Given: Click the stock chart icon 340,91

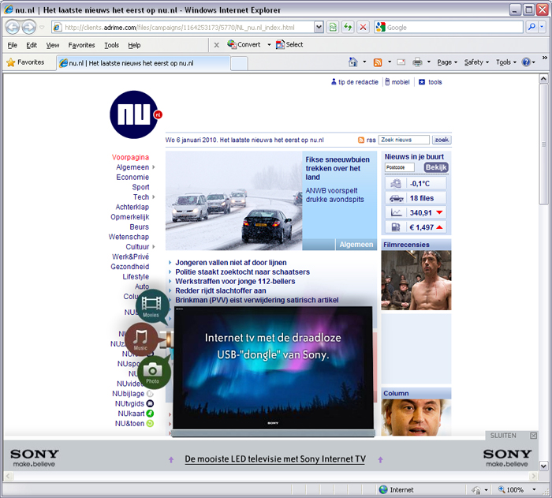Looking at the screenshot, I should tap(396, 212).
